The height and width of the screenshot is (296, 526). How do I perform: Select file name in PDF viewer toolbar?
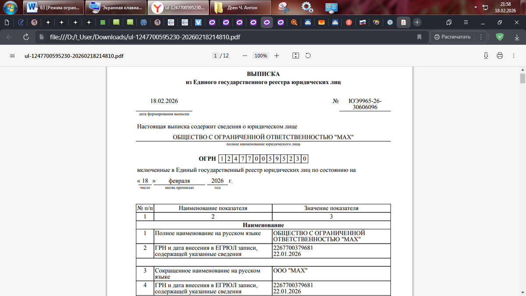click(74, 56)
